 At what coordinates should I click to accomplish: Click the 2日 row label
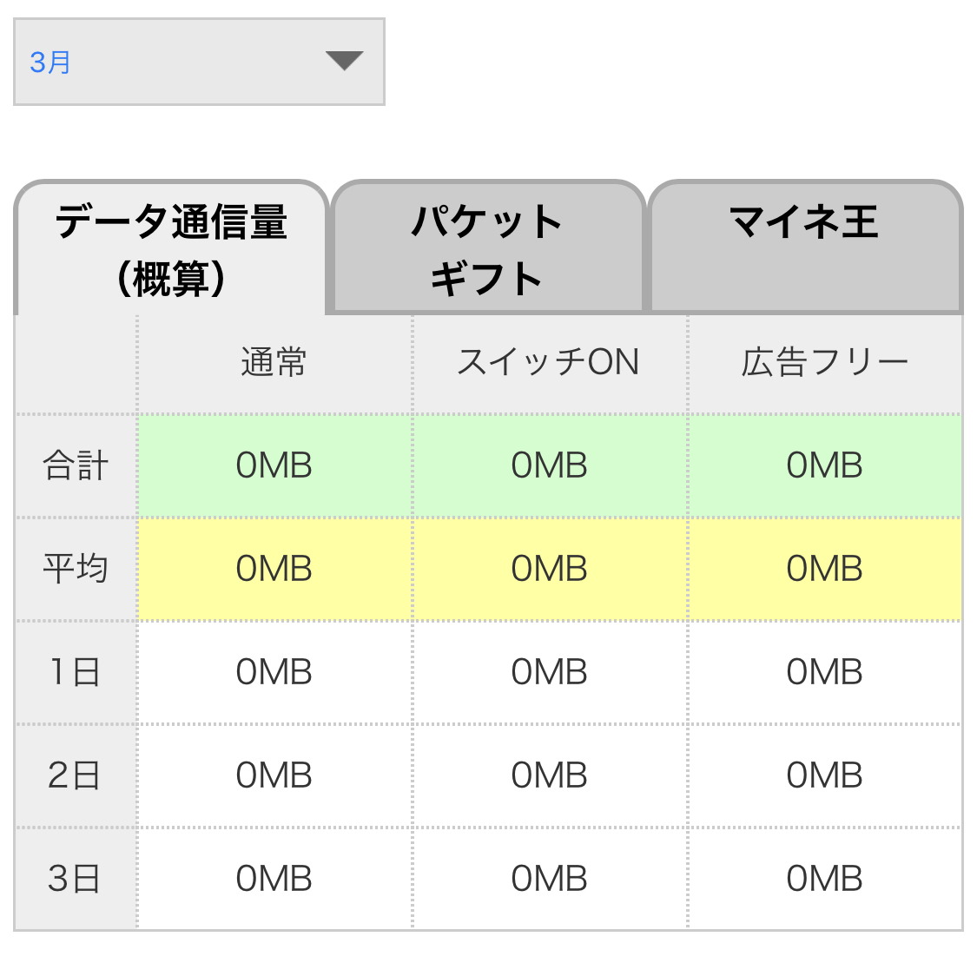pos(76,775)
